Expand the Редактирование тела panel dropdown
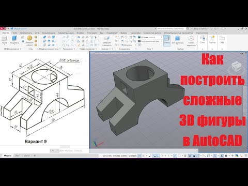 point(50,49)
